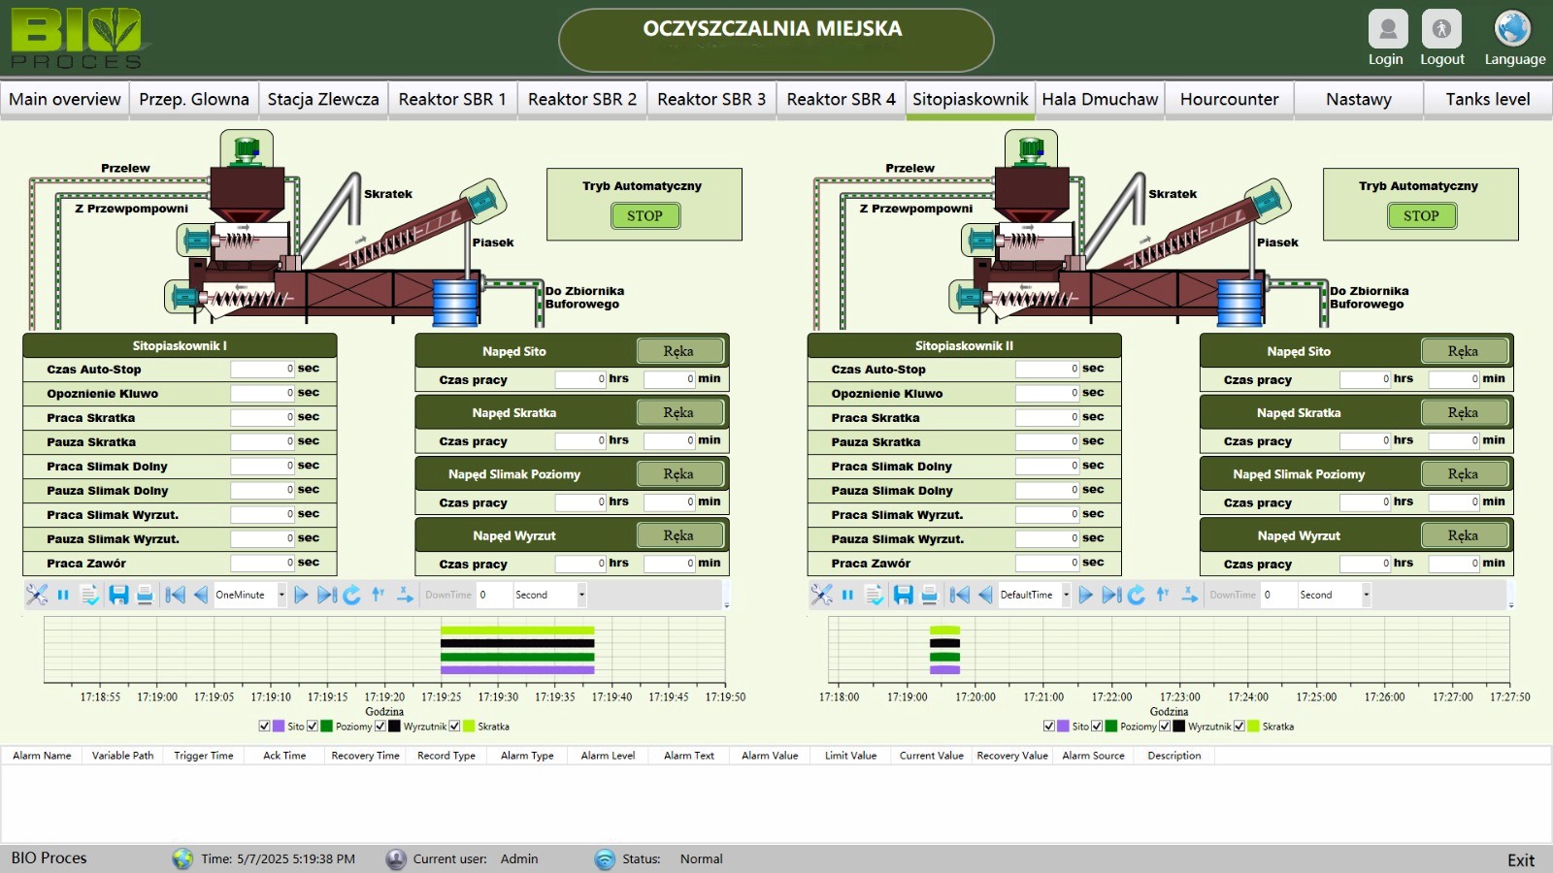The image size is (1553, 873).
Task: Print the left trend chart
Action: pos(145,595)
